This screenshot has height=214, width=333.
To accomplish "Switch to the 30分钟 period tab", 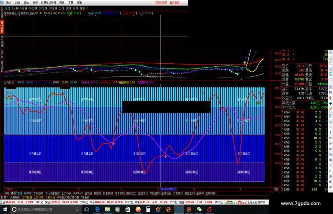I will click(43, 8).
